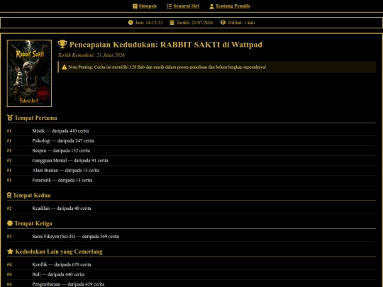Screen dimensions: 383x287
Task: Click the circle icon beside Tempat Ketiga
Action: click(10, 223)
